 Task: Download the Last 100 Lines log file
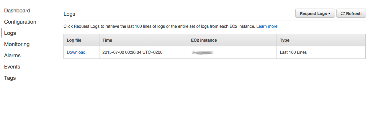(x=76, y=52)
